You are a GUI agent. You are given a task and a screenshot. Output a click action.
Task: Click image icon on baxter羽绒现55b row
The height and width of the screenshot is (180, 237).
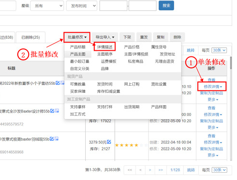click(56, 139)
